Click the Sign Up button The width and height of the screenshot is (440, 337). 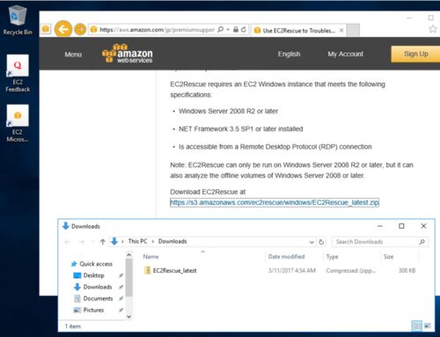(x=415, y=54)
